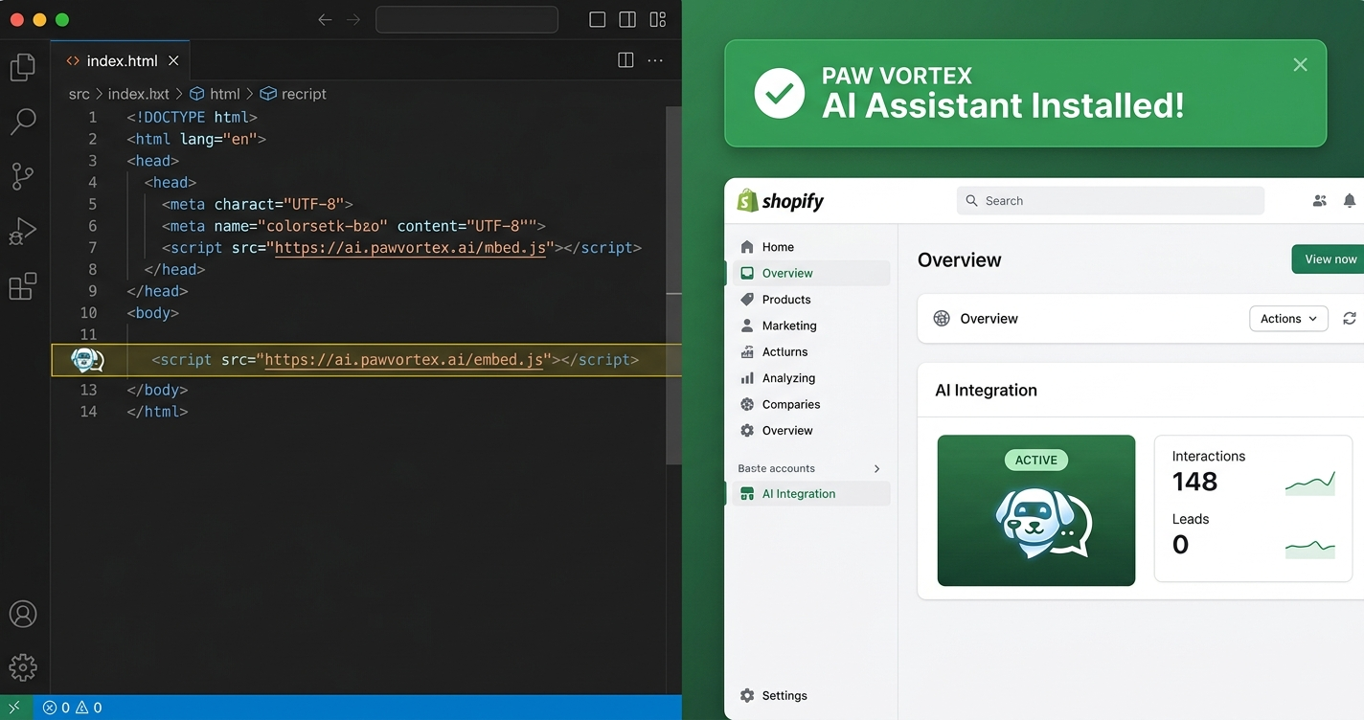This screenshot has width=1364, height=720.
Task: Open the customize layout icon in the title bar
Action: pyautogui.click(x=658, y=19)
